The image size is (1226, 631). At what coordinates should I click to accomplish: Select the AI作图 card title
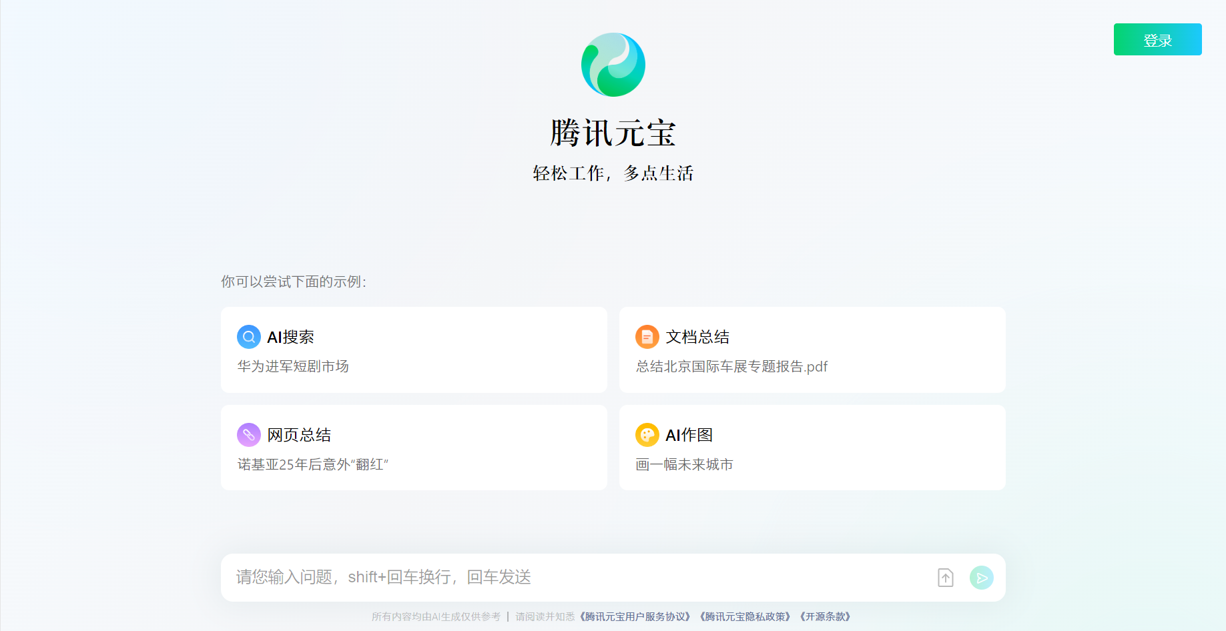click(689, 436)
